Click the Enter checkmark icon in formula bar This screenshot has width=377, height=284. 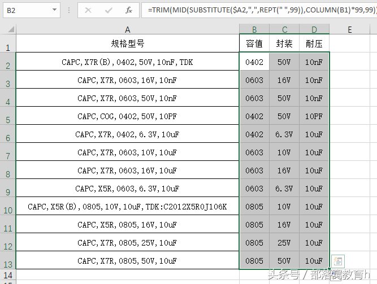click(x=109, y=10)
